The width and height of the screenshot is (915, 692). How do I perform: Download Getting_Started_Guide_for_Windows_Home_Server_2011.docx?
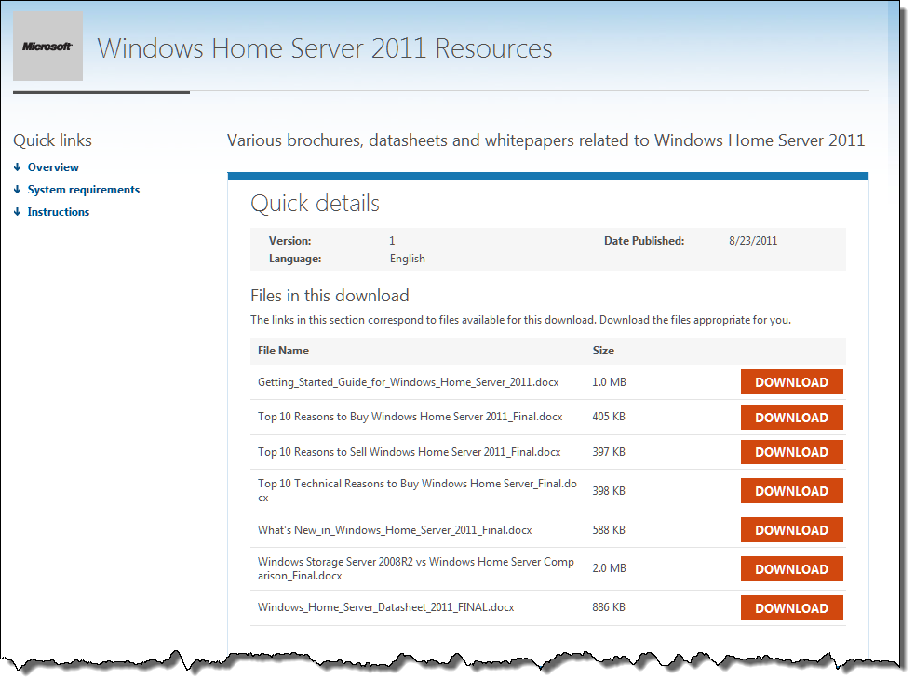pos(792,382)
